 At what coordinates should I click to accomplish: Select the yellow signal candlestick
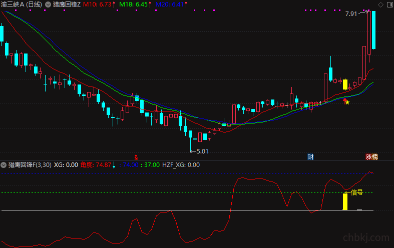pos(345,84)
